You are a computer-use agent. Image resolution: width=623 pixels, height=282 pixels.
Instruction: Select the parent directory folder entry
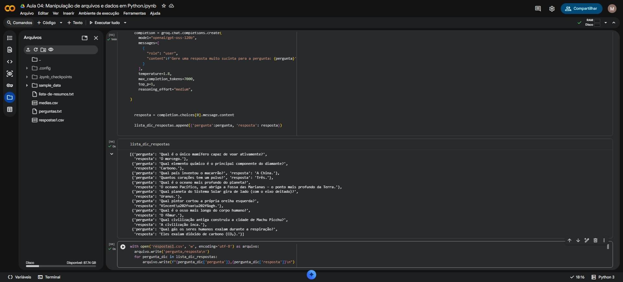point(36,59)
